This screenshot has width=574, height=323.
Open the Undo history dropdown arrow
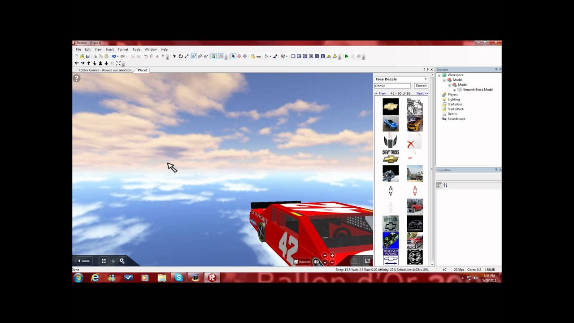pos(118,56)
